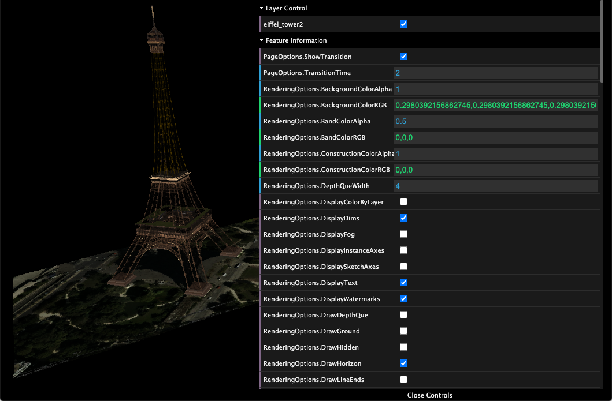Edit the BackgroundColorAlpha value field
Image resolution: width=612 pixels, height=401 pixels.
pyautogui.click(x=496, y=89)
